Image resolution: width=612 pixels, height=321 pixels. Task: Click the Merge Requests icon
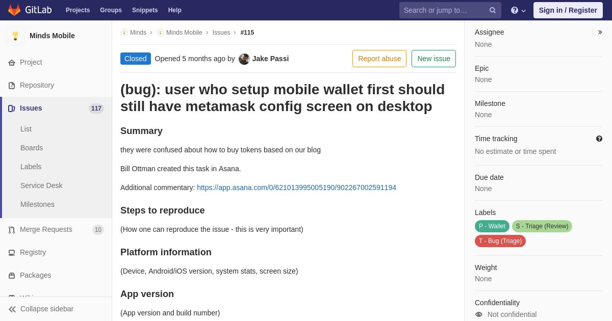[x=12, y=230]
